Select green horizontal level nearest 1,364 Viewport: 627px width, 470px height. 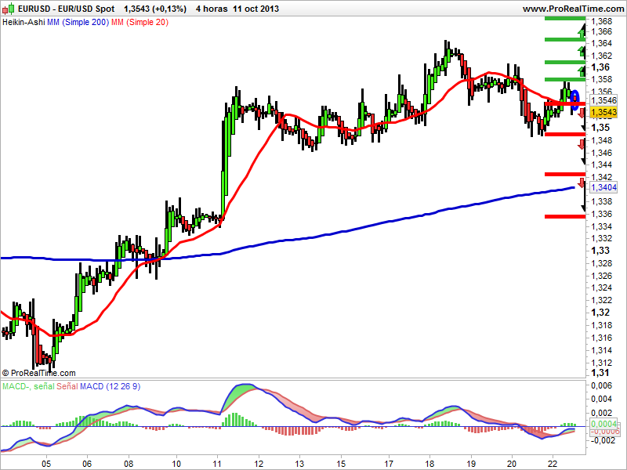[x=565, y=39]
